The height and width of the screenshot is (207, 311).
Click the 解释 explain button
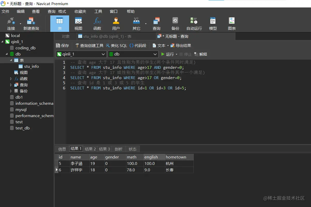pos(201,54)
